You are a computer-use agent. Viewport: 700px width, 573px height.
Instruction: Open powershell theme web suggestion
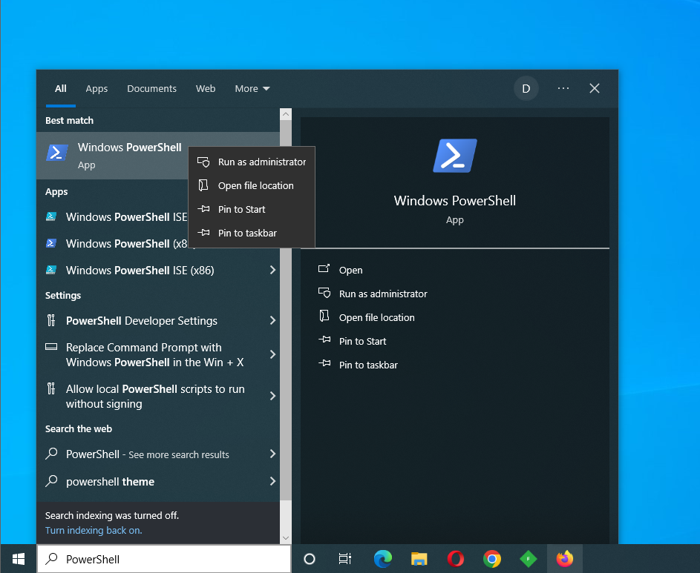coord(158,481)
